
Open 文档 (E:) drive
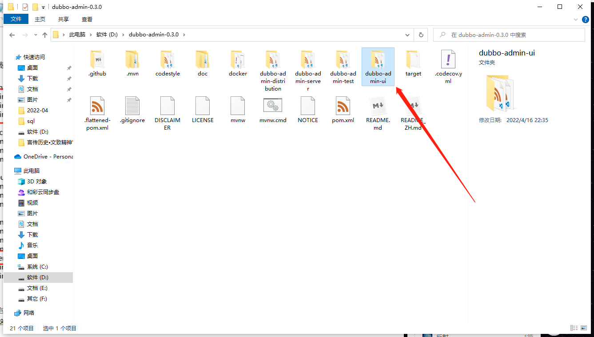tap(37, 288)
